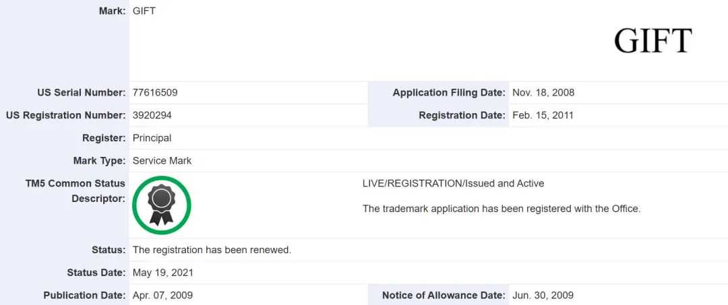This screenshot has width=728, height=305.
Task: Select the 'US Registration Number:' label
Action: point(65,115)
